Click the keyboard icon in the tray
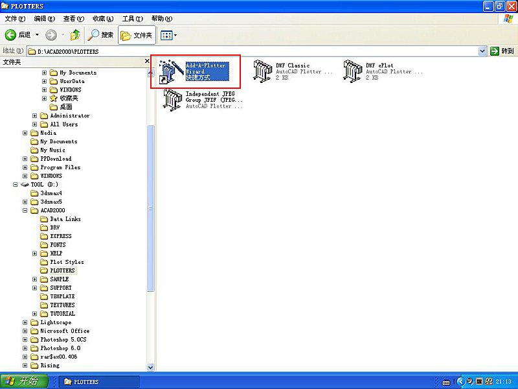The image size is (518, 389). tap(446, 382)
